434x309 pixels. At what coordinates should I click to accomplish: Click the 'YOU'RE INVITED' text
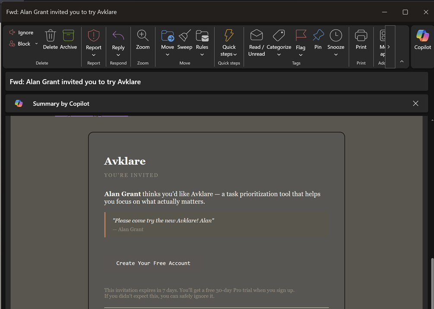coord(131,175)
